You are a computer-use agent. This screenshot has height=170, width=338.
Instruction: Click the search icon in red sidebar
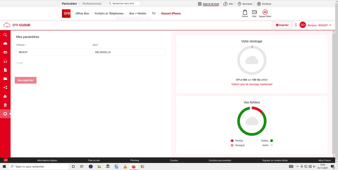click(x=5, y=35)
